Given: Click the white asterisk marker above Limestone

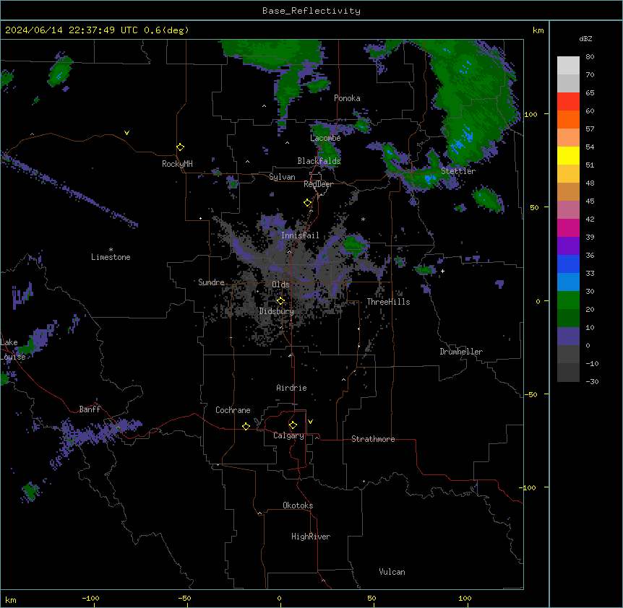Looking at the screenshot, I should click(x=111, y=250).
